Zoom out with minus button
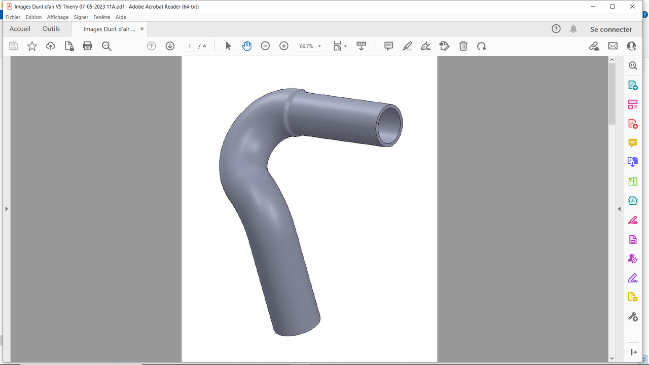649x365 pixels. 265,46
